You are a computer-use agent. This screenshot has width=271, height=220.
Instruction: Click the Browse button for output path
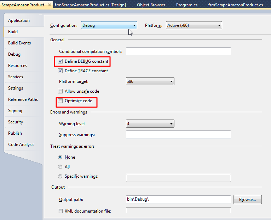[248, 200]
